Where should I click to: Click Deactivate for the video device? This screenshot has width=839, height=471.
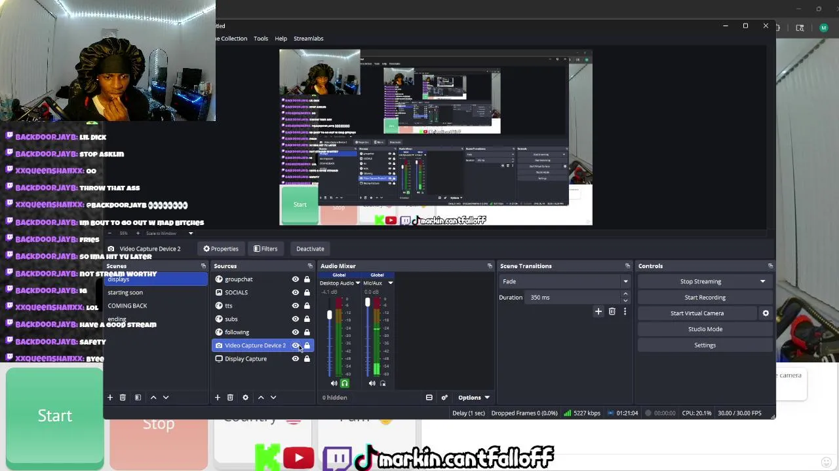pyautogui.click(x=310, y=249)
